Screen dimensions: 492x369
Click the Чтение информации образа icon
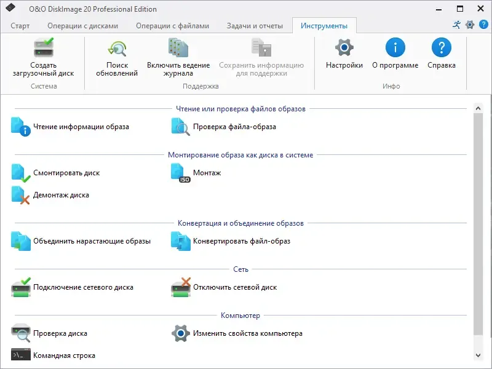[21, 127]
